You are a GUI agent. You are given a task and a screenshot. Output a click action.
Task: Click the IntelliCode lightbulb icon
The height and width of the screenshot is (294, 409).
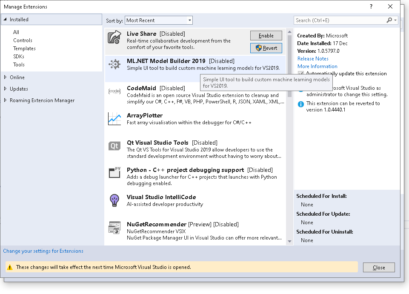pos(114,200)
